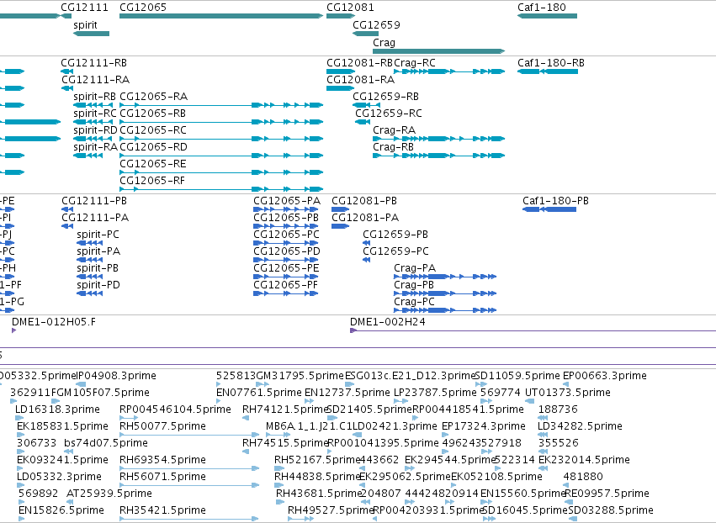Open transcript CG12065-RE
The width and height of the screenshot is (716, 523).
[153, 164]
